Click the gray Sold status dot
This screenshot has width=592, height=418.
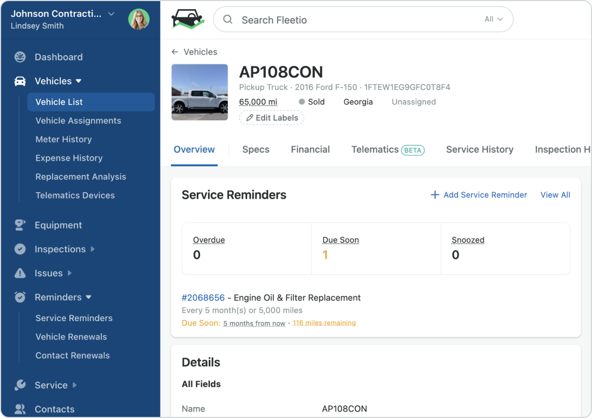301,102
